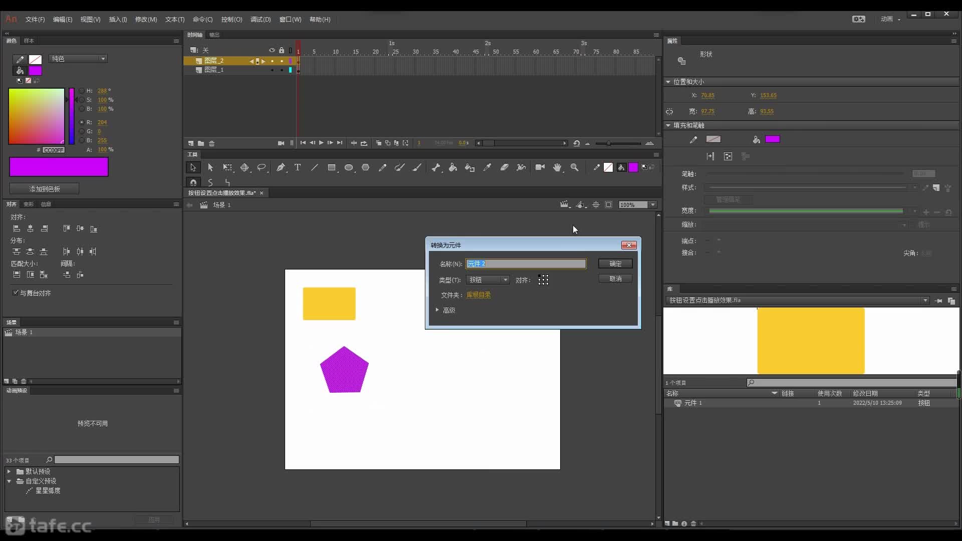The width and height of the screenshot is (962, 541).
Task: Click the 取消 button in dialog
Action: (615, 279)
